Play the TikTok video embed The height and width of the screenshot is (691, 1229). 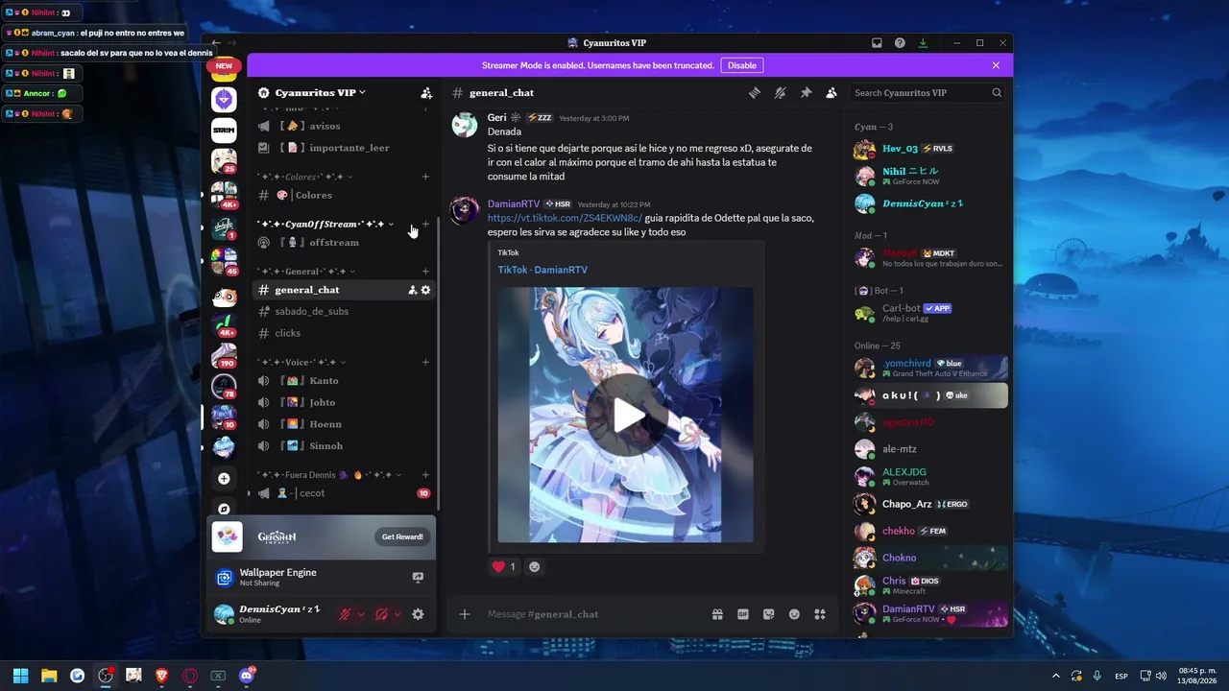pyautogui.click(x=629, y=416)
